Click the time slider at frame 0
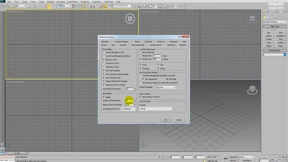 (17, 153)
